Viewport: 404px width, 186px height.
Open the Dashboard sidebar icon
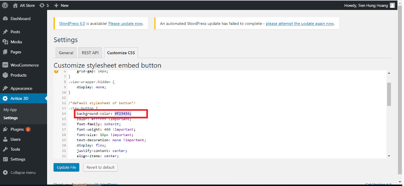click(x=5, y=19)
